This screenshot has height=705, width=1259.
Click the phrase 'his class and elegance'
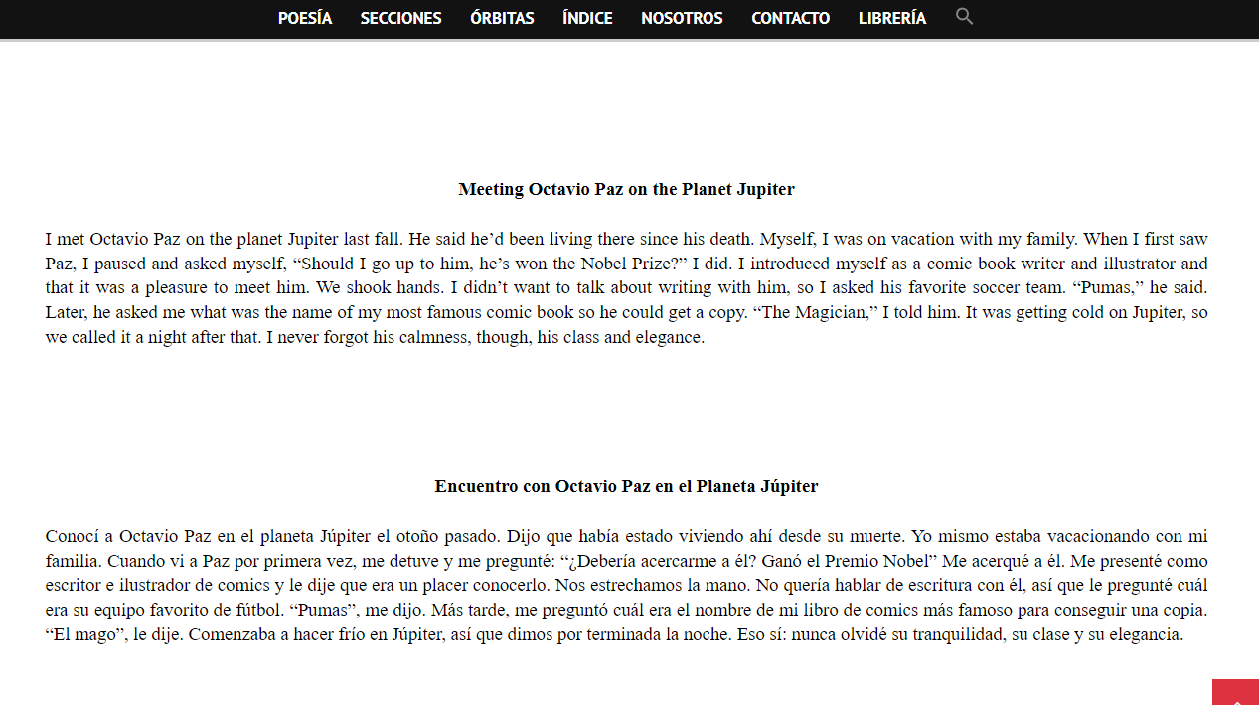click(619, 338)
